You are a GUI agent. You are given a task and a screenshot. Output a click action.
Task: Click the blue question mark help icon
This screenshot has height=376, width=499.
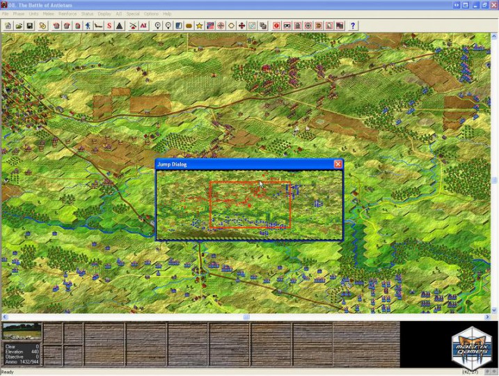[x=353, y=26]
